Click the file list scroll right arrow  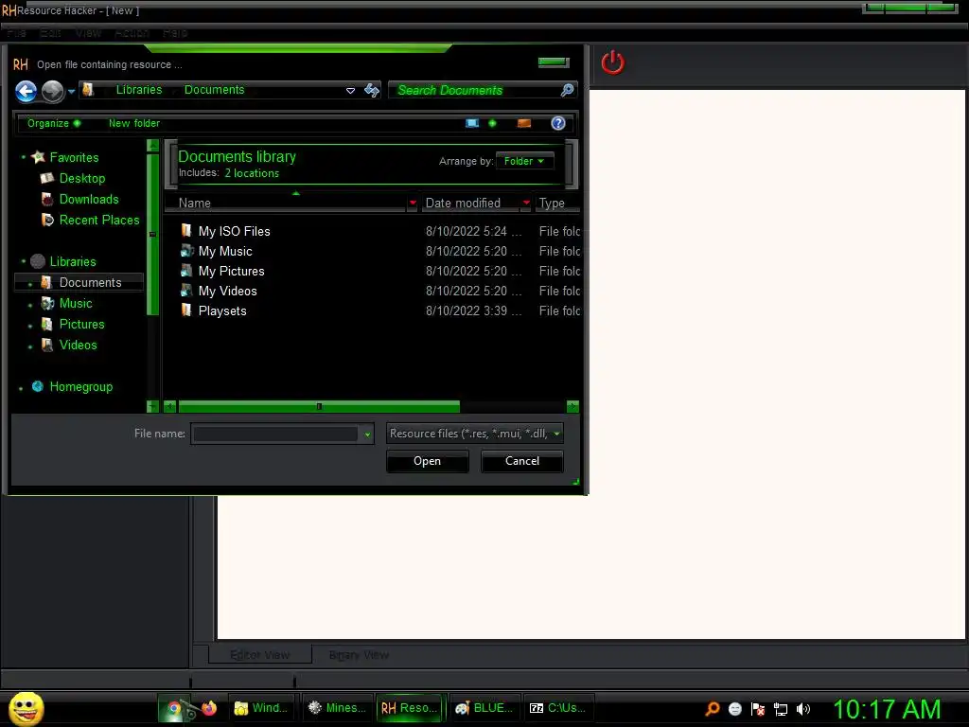(573, 406)
